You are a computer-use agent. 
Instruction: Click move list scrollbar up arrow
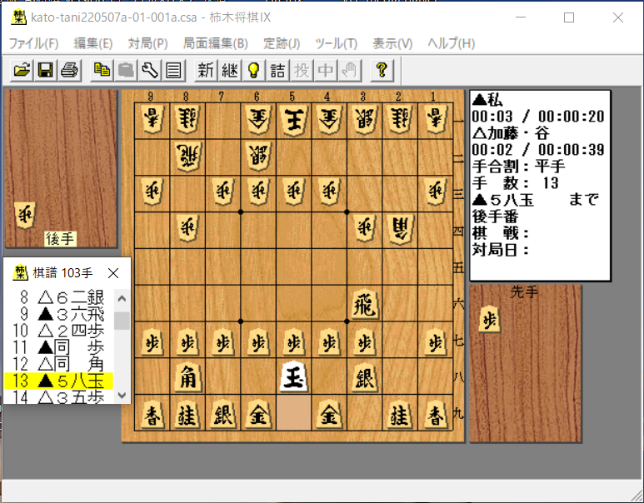click(122, 298)
